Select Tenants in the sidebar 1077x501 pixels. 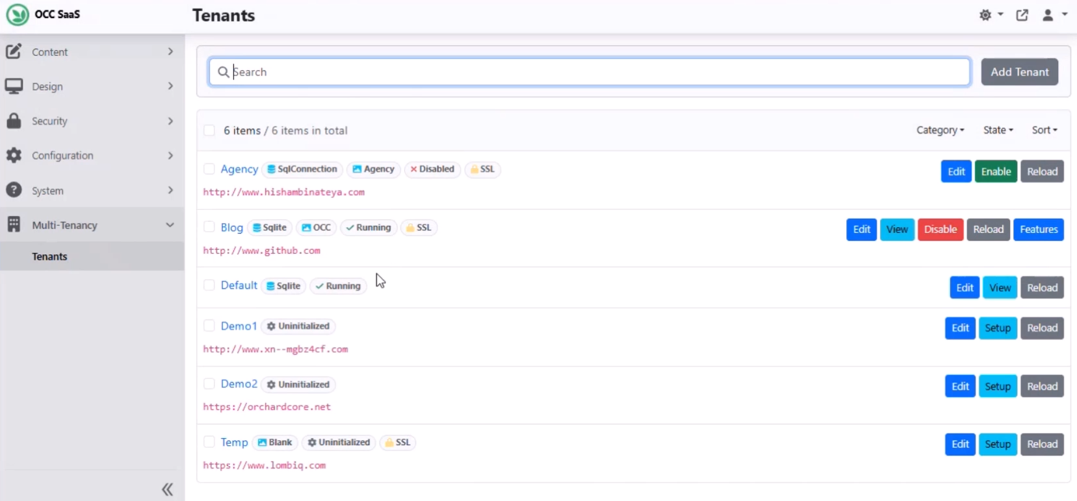tap(92, 256)
